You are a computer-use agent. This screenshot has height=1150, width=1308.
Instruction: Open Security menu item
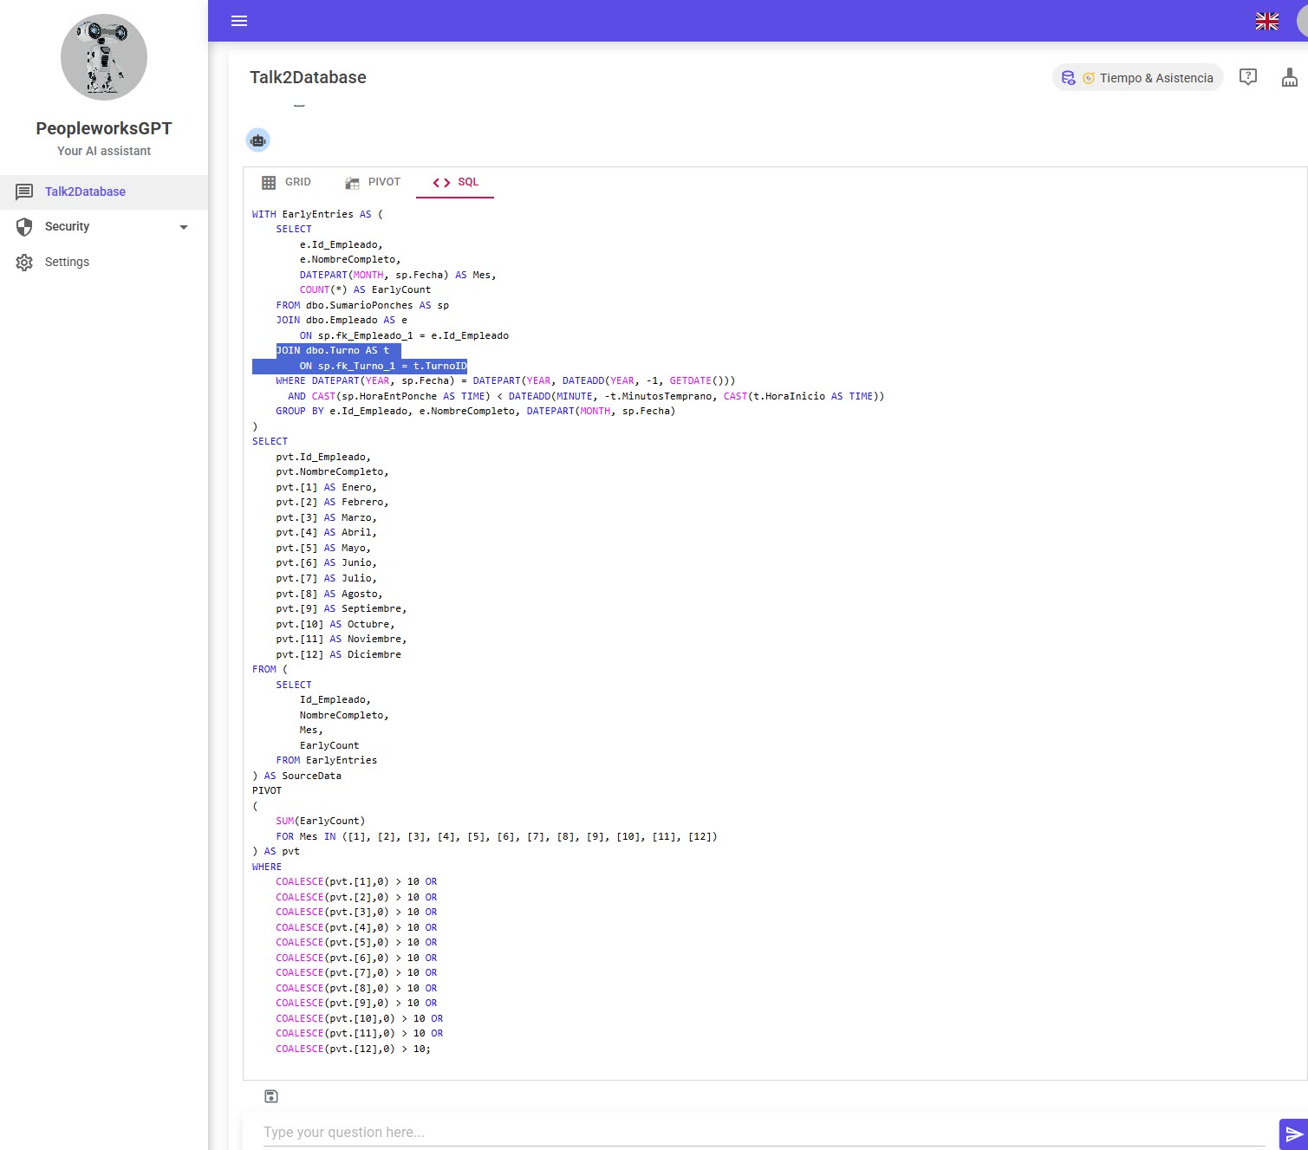click(104, 227)
